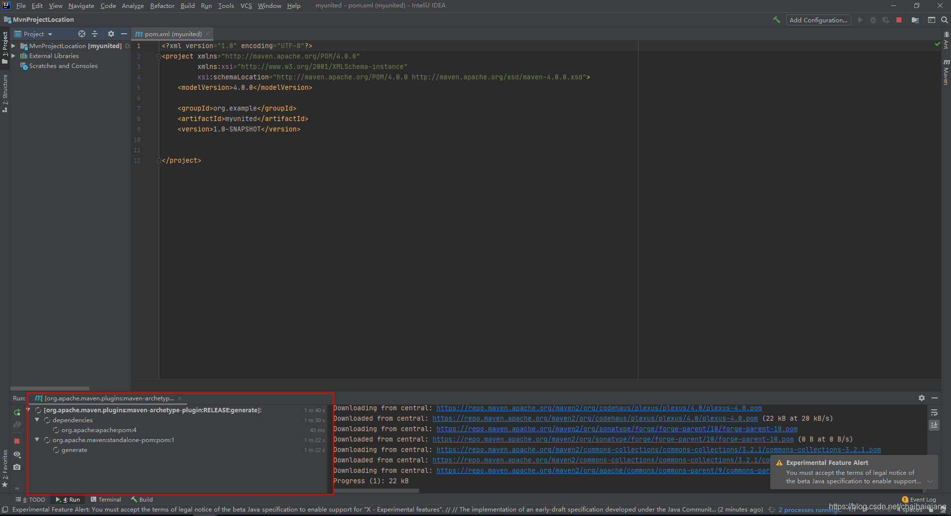Open Search Everywhere magnifier icon
Viewport: 951px width, 516px height.
[945, 20]
